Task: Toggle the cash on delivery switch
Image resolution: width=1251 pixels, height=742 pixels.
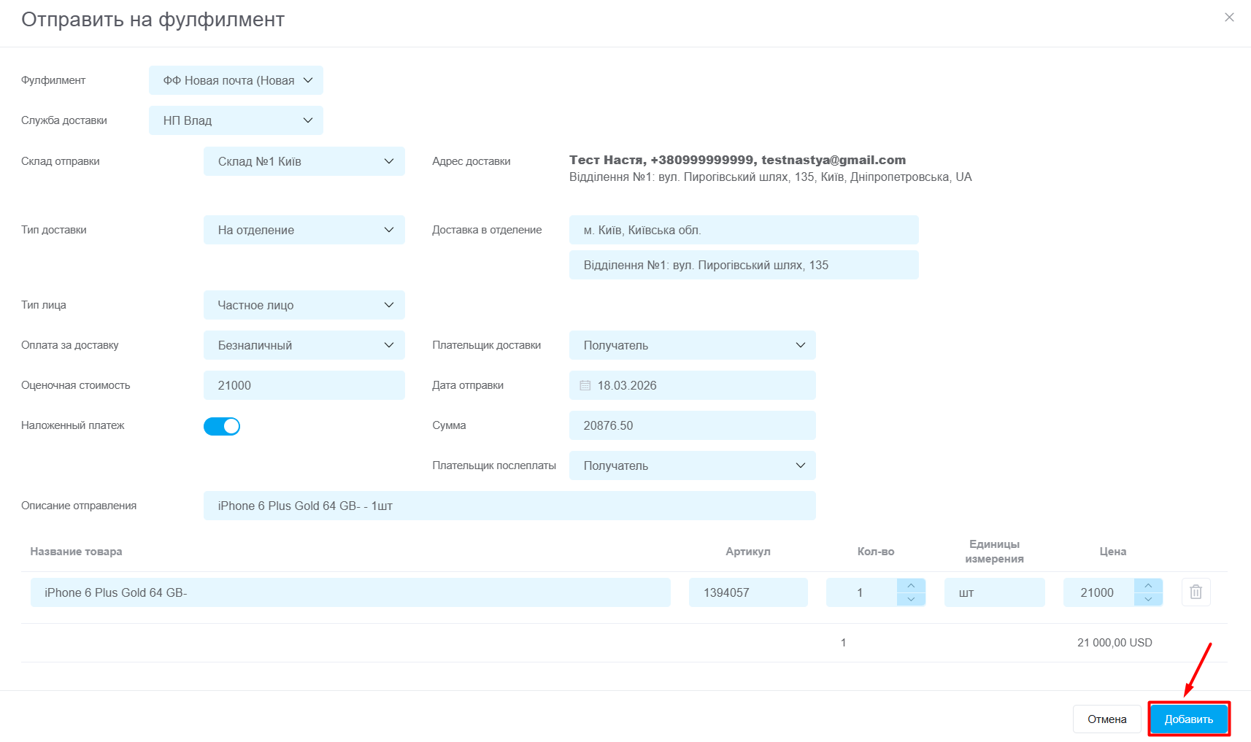Action: (x=222, y=426)
